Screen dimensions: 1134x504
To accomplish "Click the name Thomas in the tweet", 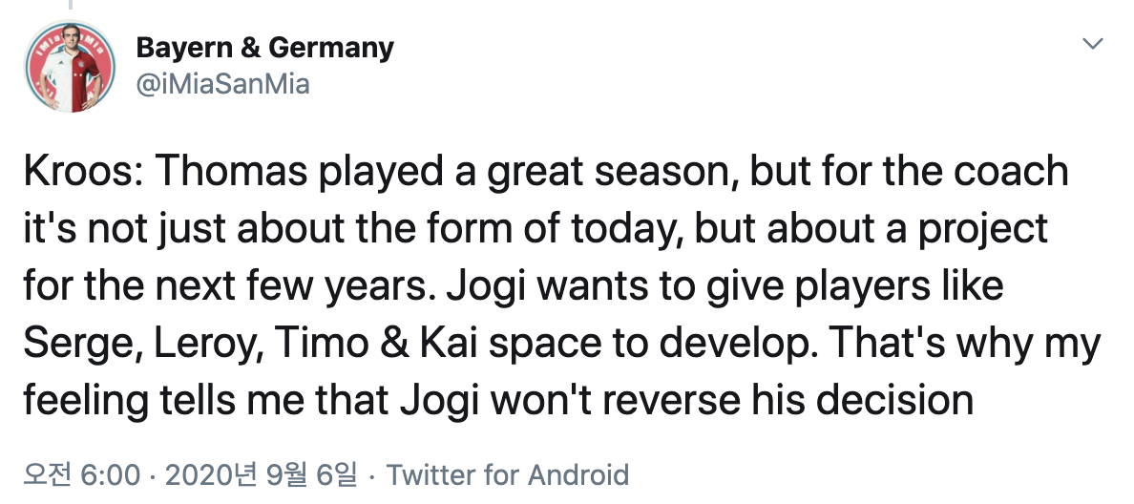I will pos(225,172).
